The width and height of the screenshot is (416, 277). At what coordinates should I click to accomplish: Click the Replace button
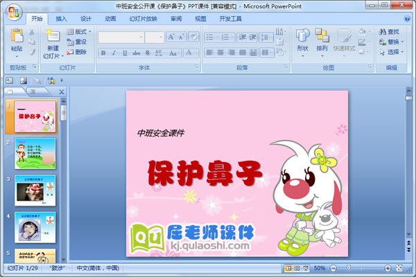click(x=391, y=42)
